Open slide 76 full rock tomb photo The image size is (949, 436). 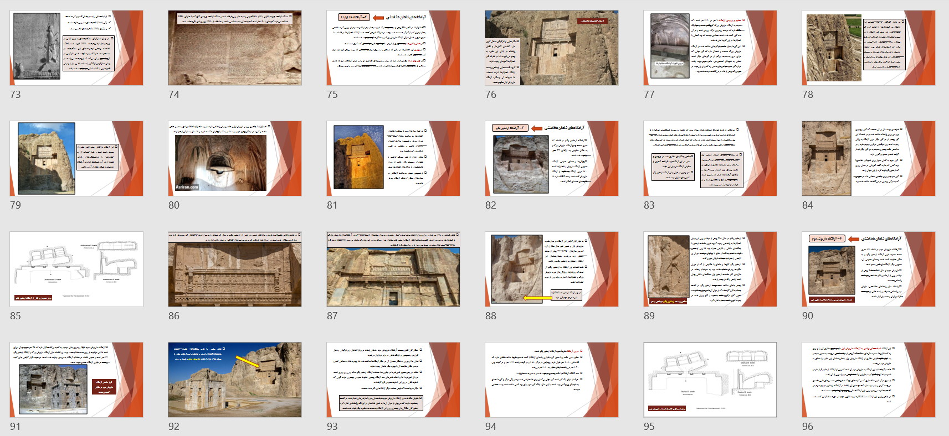pyautogui.click(x=552, y=48)
